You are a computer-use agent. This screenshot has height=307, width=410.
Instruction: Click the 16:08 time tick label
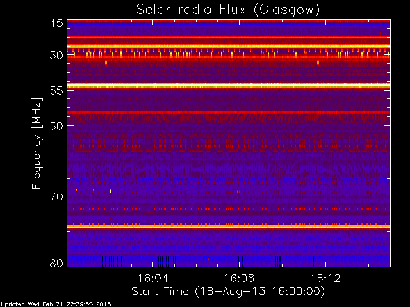[239, 278]
